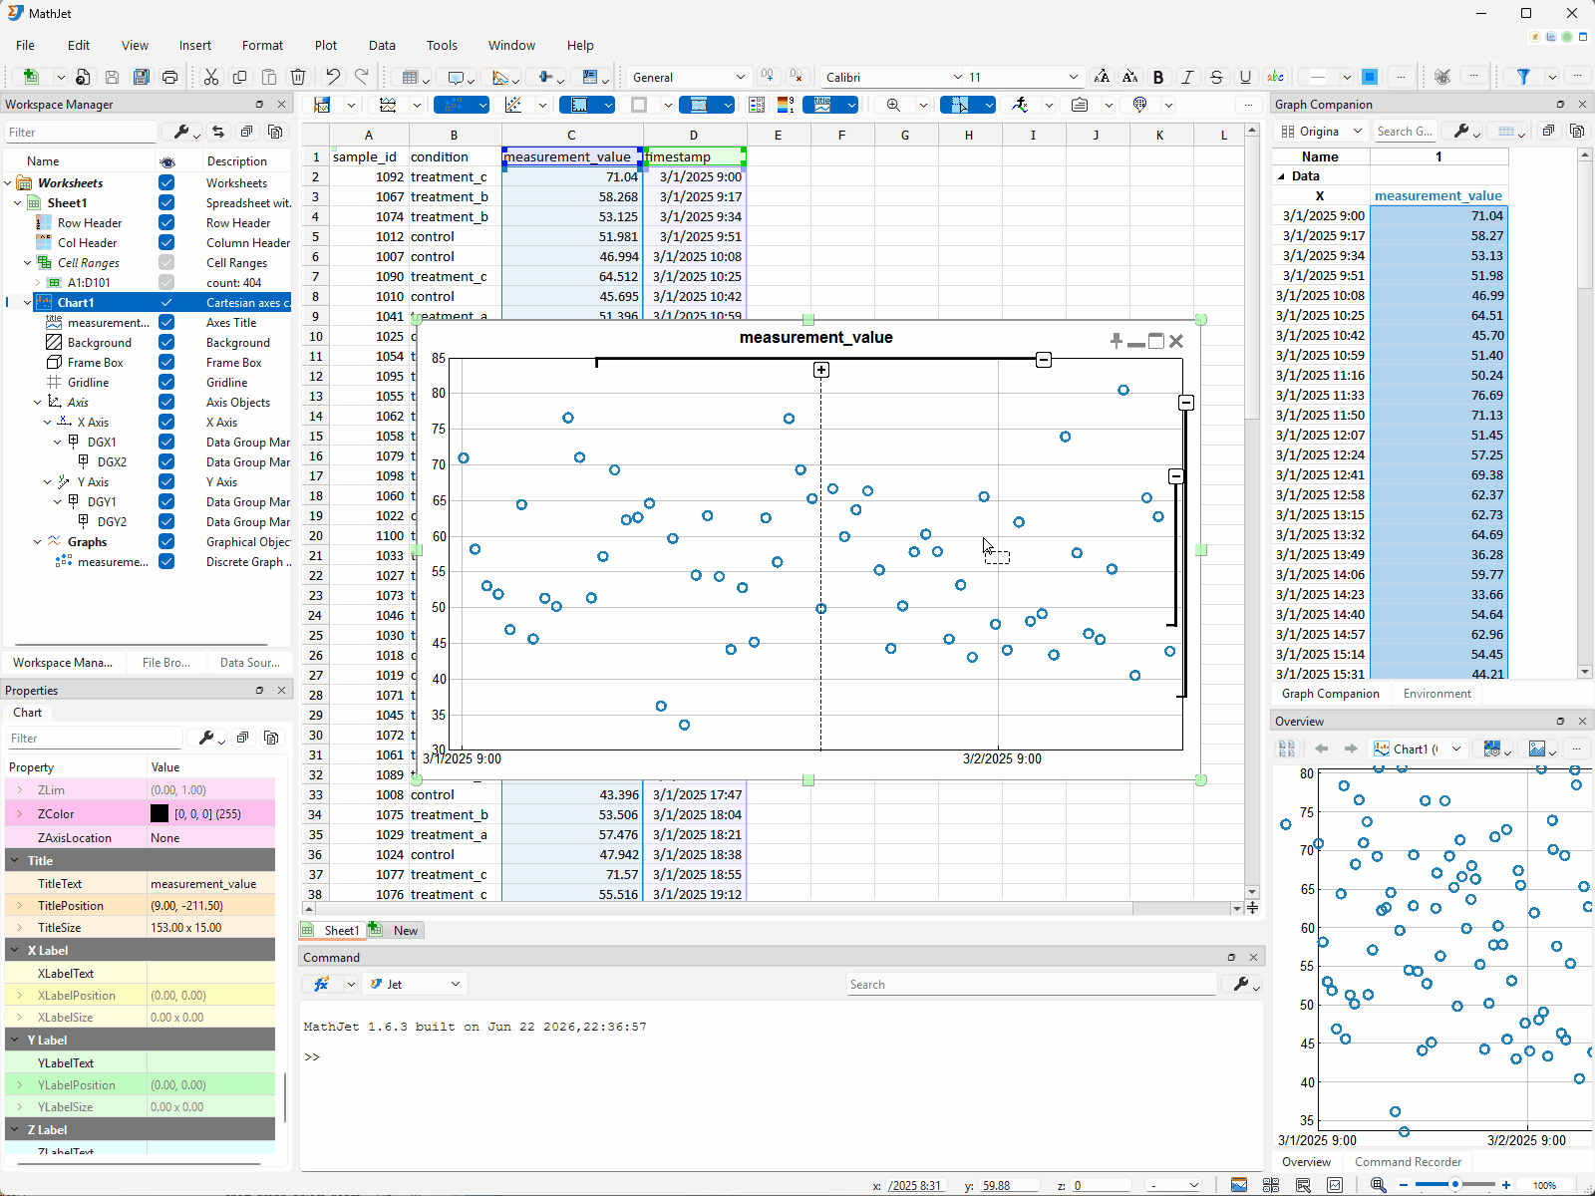Viewport: 1595px width, 1196px height.
Task: Click the Undo arrow icon
Action: [x=333, y=77]
